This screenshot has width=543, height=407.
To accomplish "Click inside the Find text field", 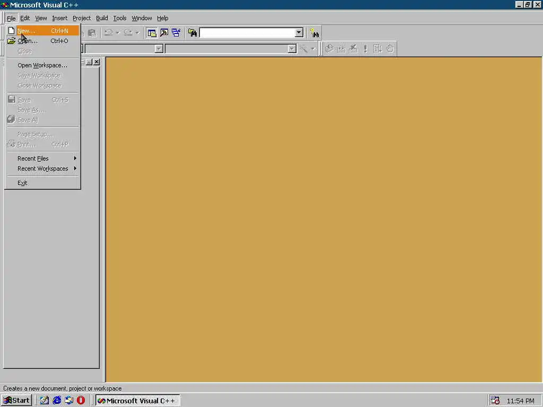I will [247, 33].
